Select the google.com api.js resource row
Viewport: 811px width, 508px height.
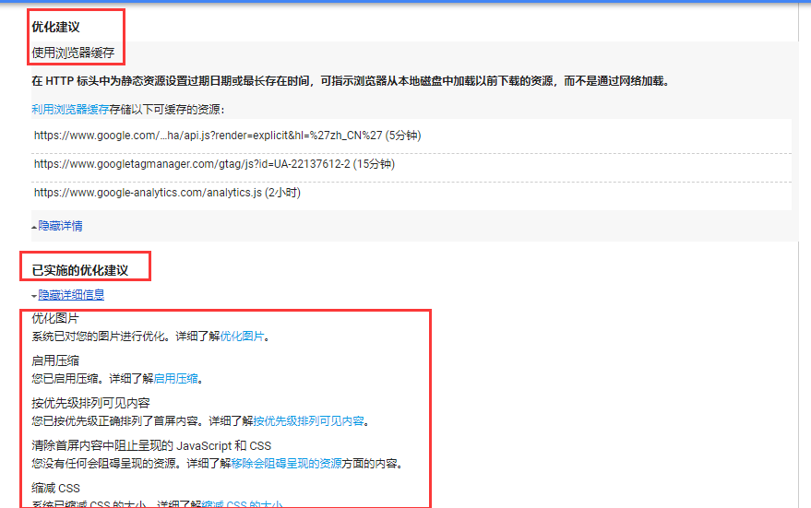227,135
